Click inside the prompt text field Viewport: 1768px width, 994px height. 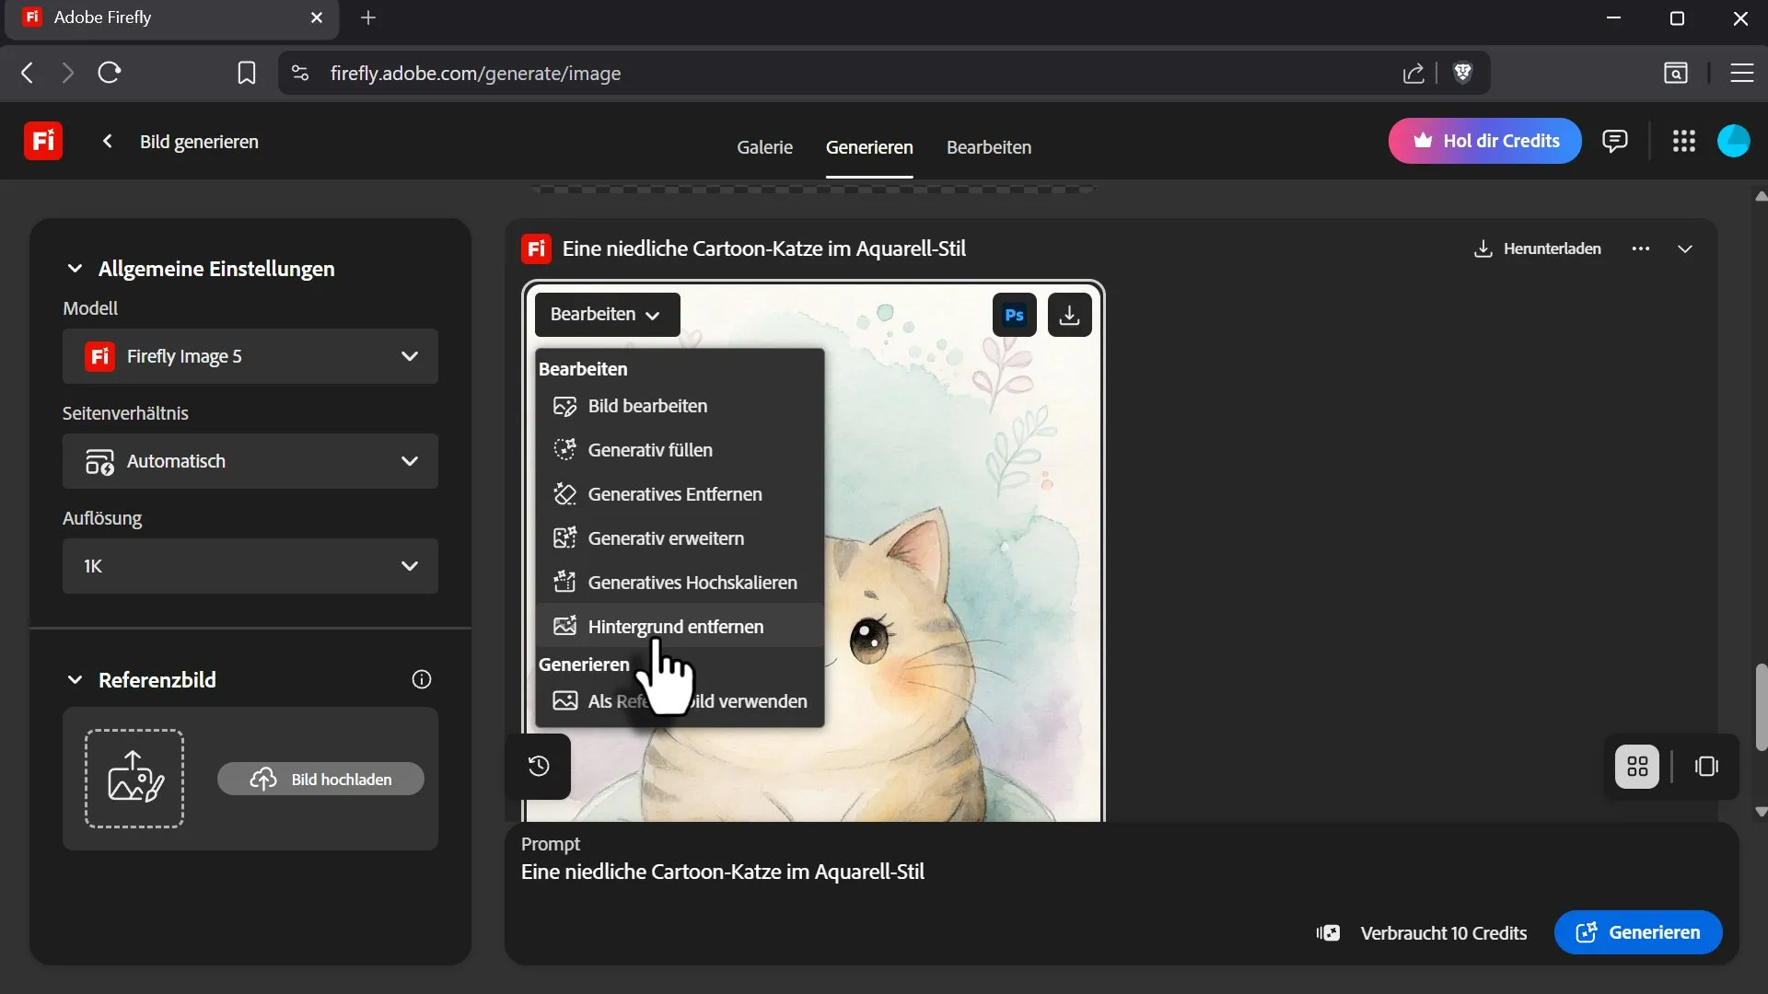click(829, 872)
